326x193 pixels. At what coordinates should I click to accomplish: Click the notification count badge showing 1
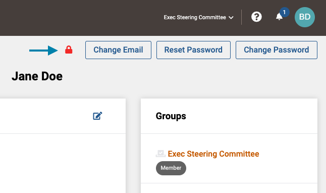(284, 12)
